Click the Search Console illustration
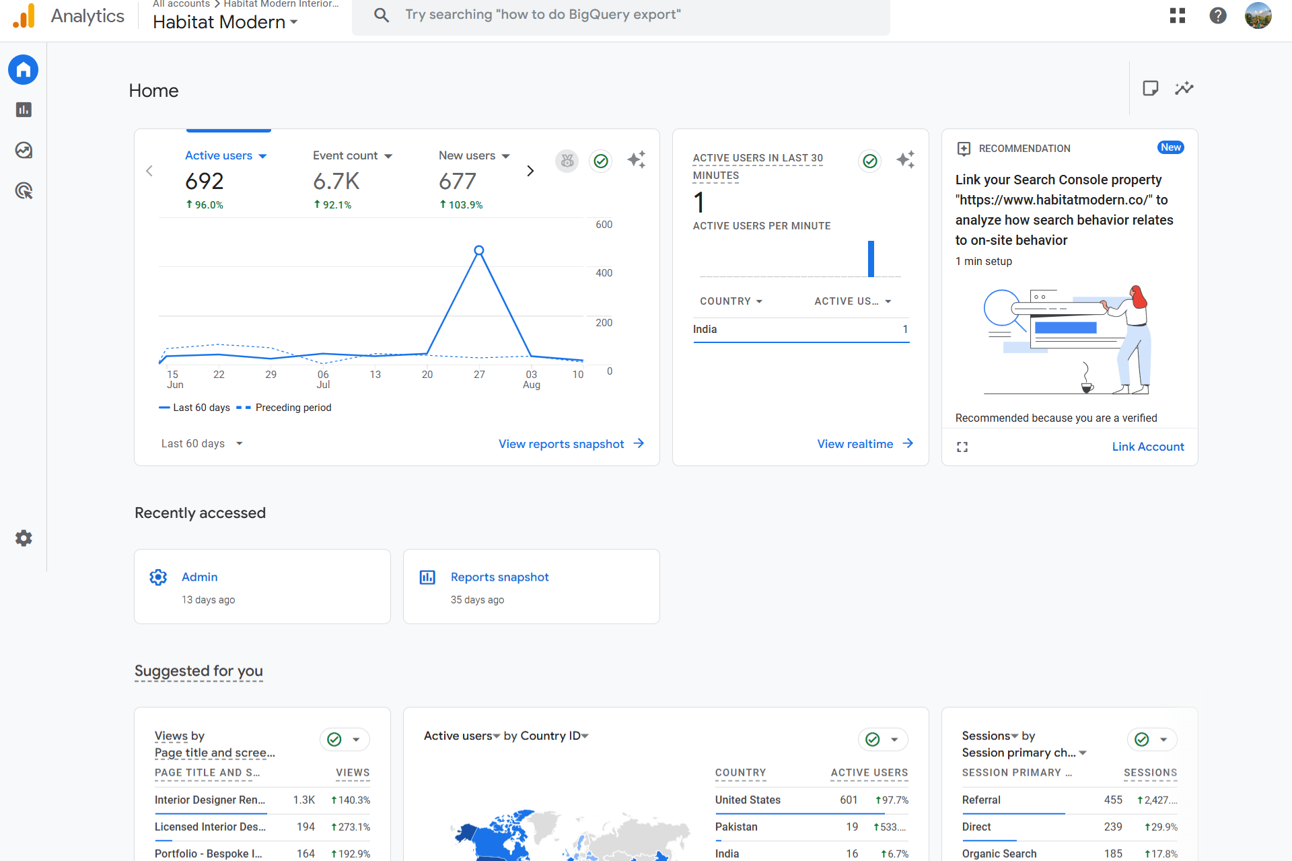Image resolution: width=1292 pixels, height=861 pixels. (1069, 340)
